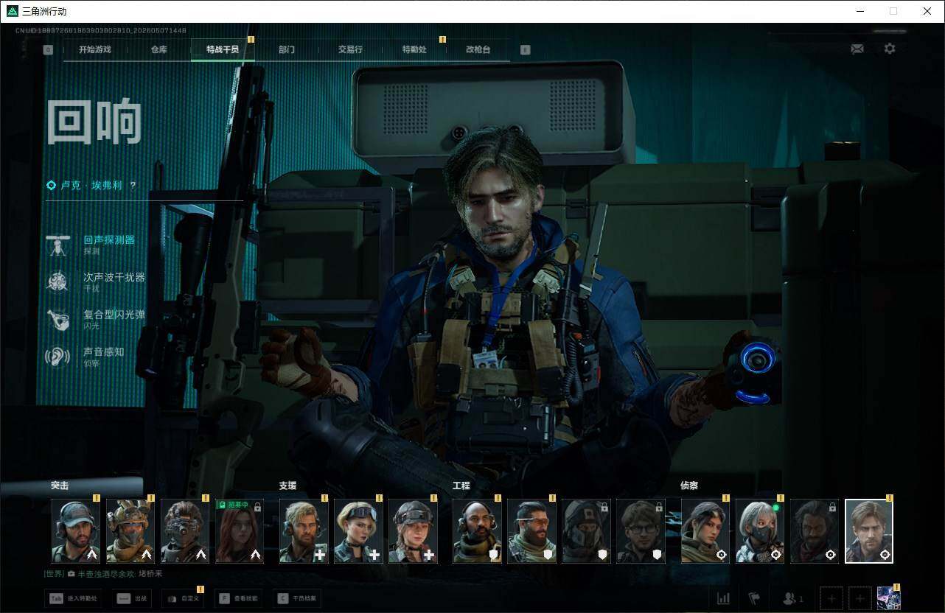Click the Q key previous-tab icon
This screenshot has width=945, height=613.
[x=49, y=50]
